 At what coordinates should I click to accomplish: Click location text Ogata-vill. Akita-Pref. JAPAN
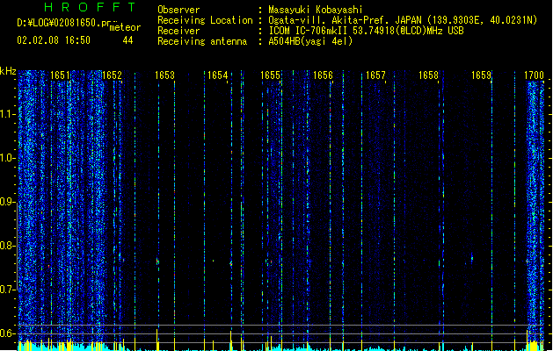pyautogui.click(x=345, y=20)
